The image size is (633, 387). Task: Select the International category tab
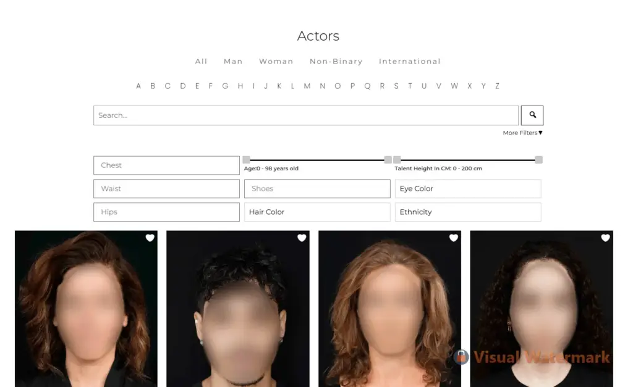(410, 61)
